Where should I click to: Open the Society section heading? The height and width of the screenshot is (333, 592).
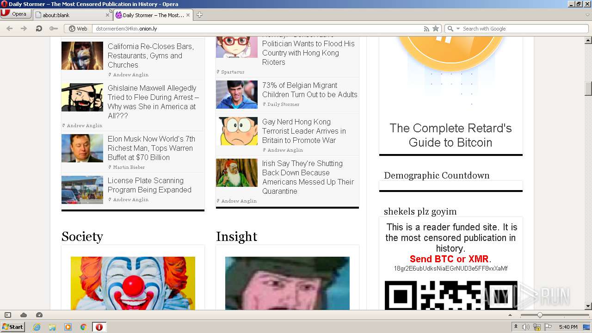click(82, 236)
